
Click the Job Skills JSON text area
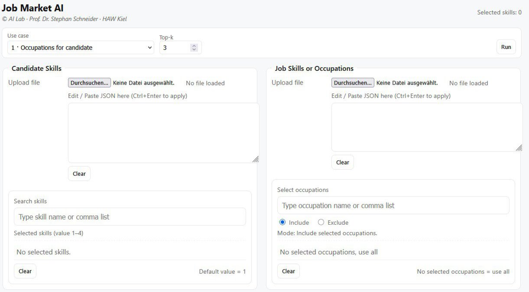[427, 127]
